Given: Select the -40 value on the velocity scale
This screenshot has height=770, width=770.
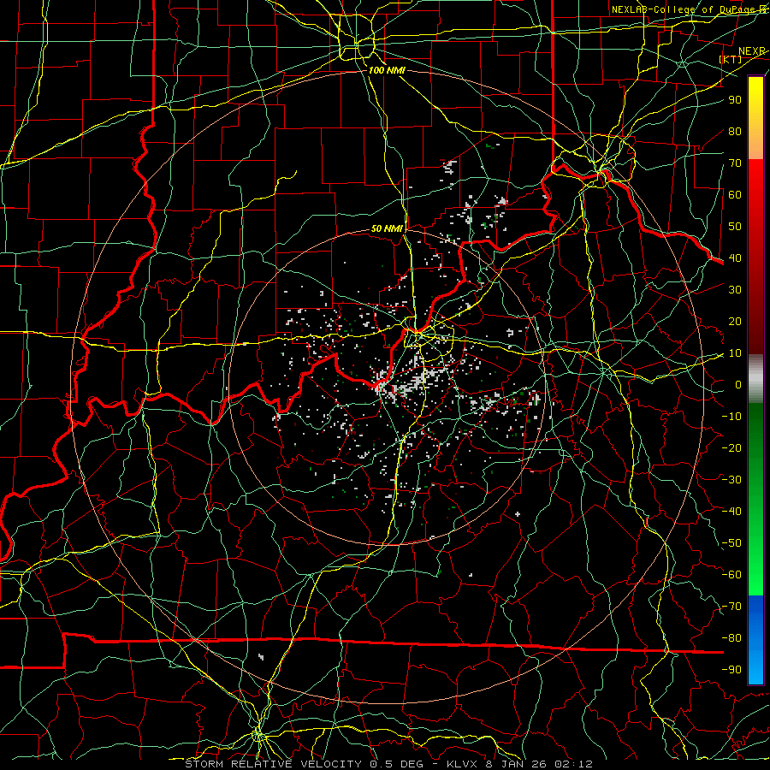Looking at the screenshot, I should click(x=731, y=512).
